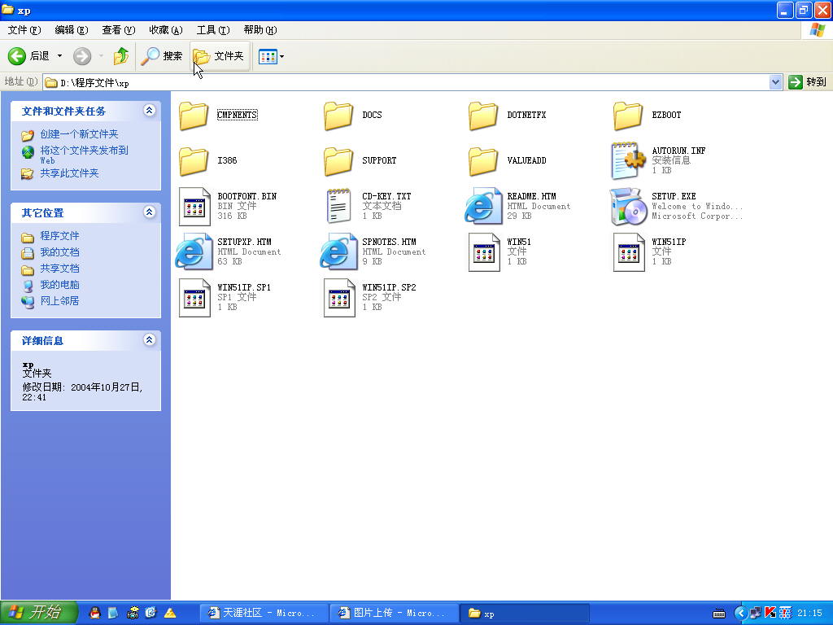Open the 帮助(H) menu
The height and width of the screenshot is (625, 833).
tap(260, 30)
